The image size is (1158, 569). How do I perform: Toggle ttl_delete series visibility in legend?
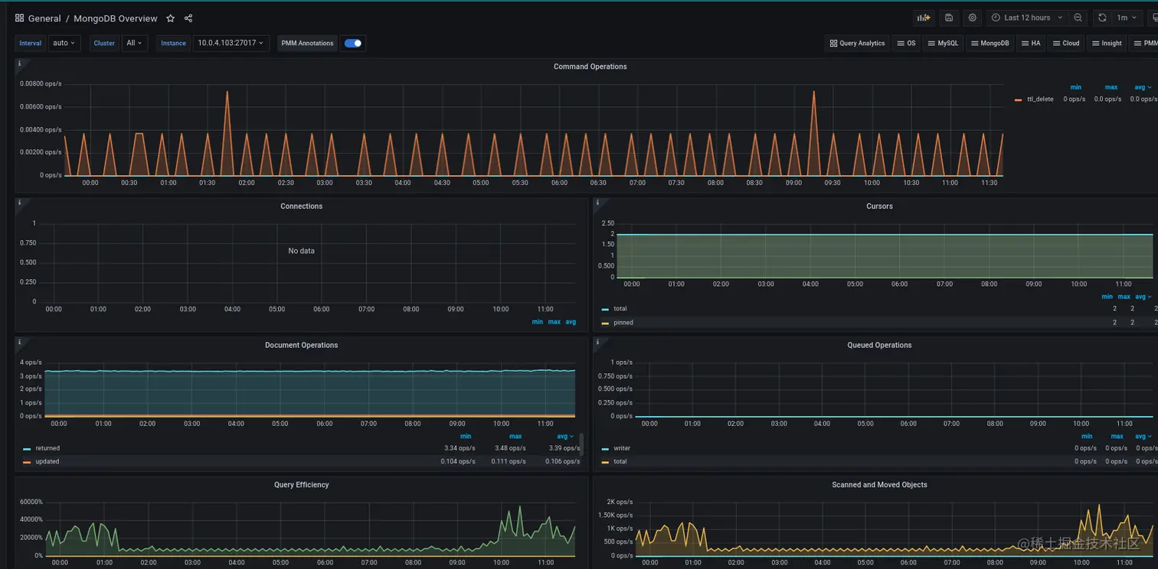1040,99
